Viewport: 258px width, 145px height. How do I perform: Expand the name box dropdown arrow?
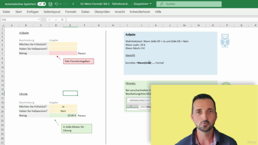(x=39, y=20)
